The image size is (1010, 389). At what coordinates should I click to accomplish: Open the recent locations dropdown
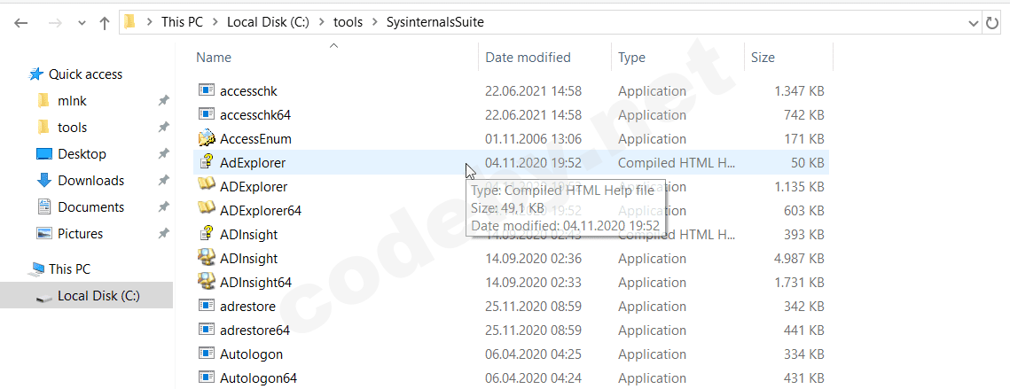(82, 23)
